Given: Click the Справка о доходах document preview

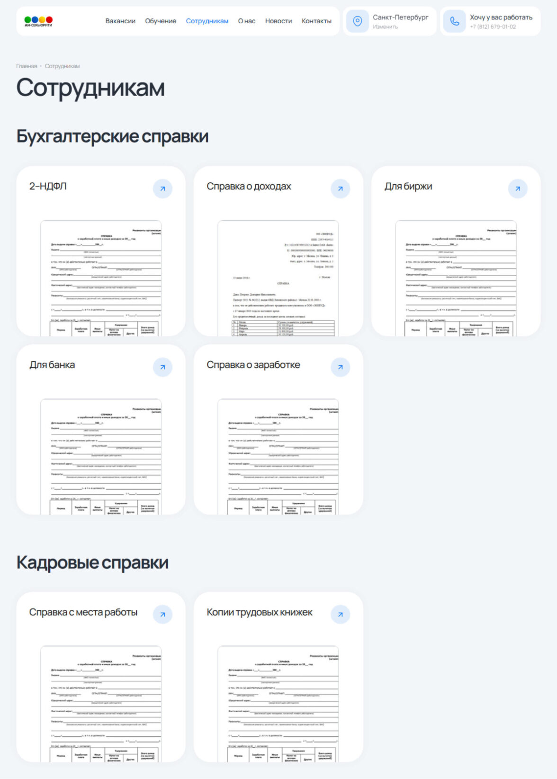Looking at the screenshot, I should coord(278,278).
